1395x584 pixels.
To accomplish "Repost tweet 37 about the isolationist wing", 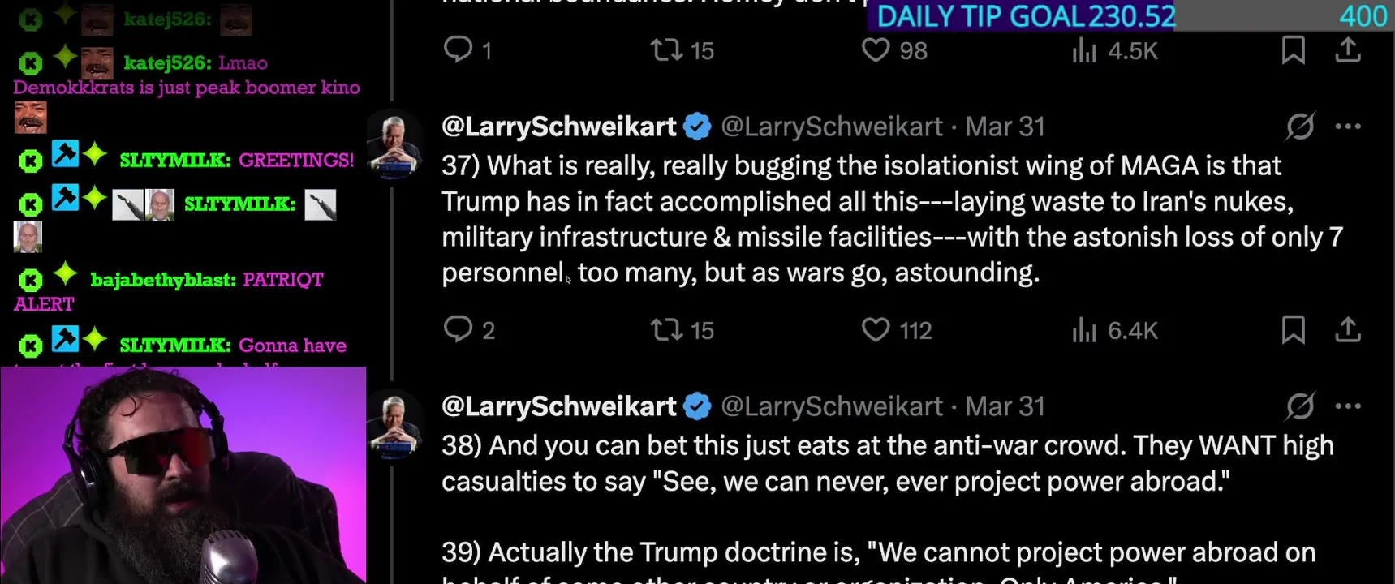I will point(666,329).
